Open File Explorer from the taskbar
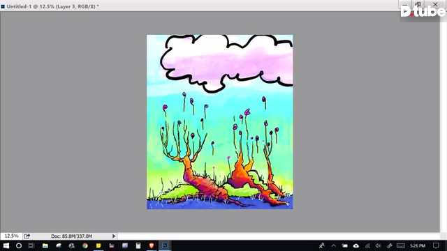Image resolution: width=447 pixels, height=251 pixels. (x=45, y=245)
